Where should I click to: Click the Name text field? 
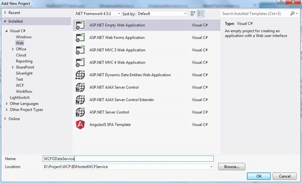pyautogui.click(x=128, y=158)
